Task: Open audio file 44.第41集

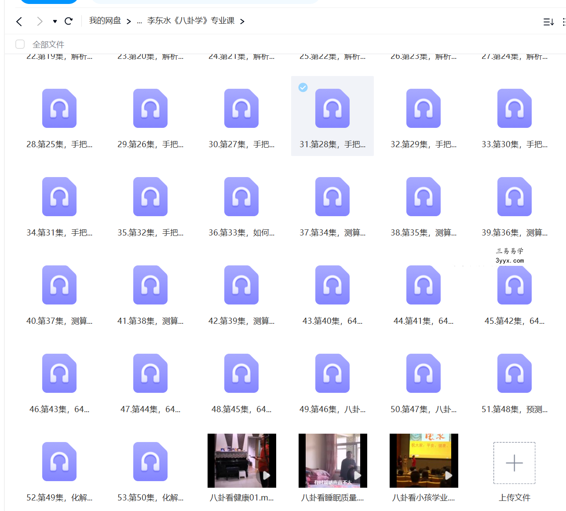Action: [424, 285]
